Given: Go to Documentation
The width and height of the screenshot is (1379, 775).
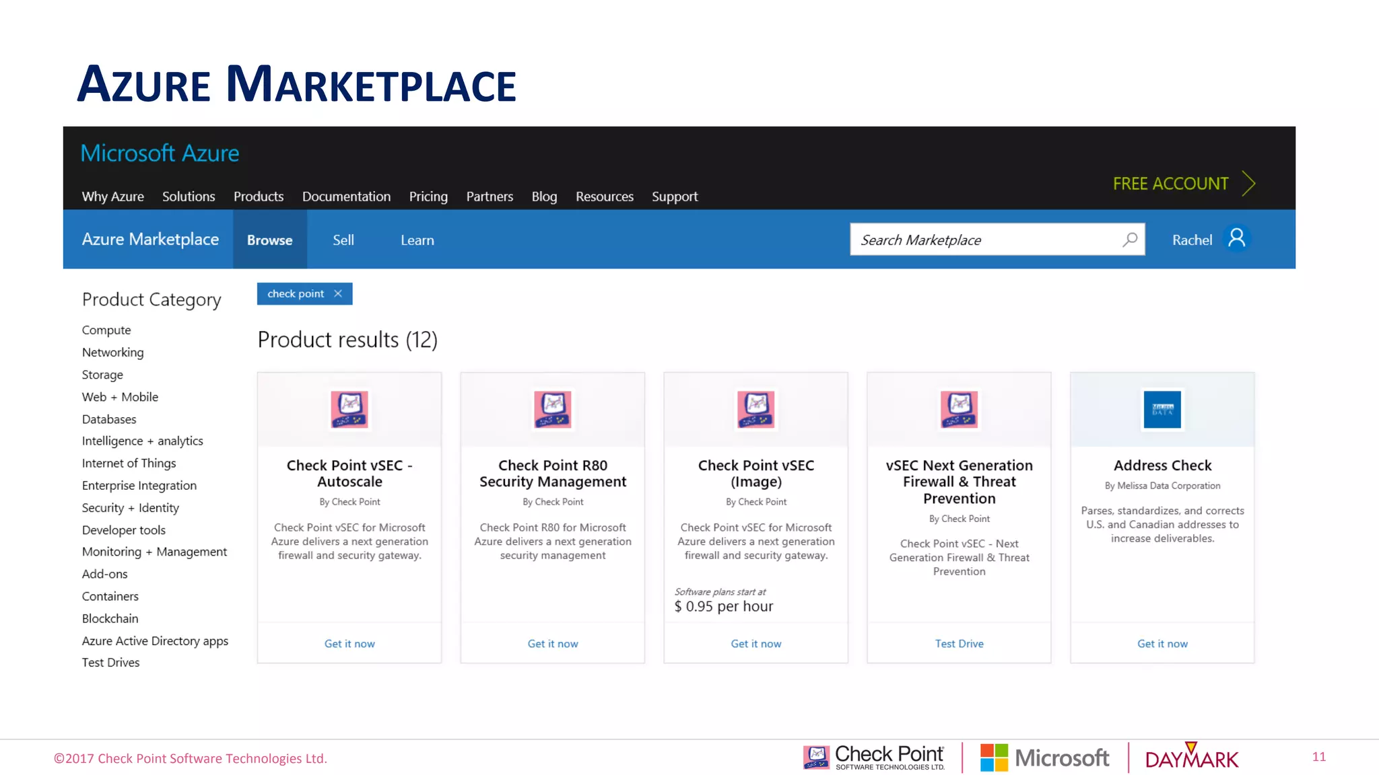Looking at the screenshot, I should pos(346,196).
